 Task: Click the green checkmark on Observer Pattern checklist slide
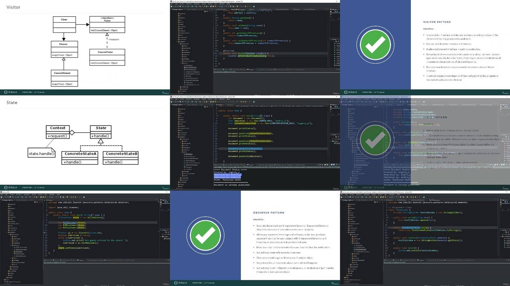[205, 235]
